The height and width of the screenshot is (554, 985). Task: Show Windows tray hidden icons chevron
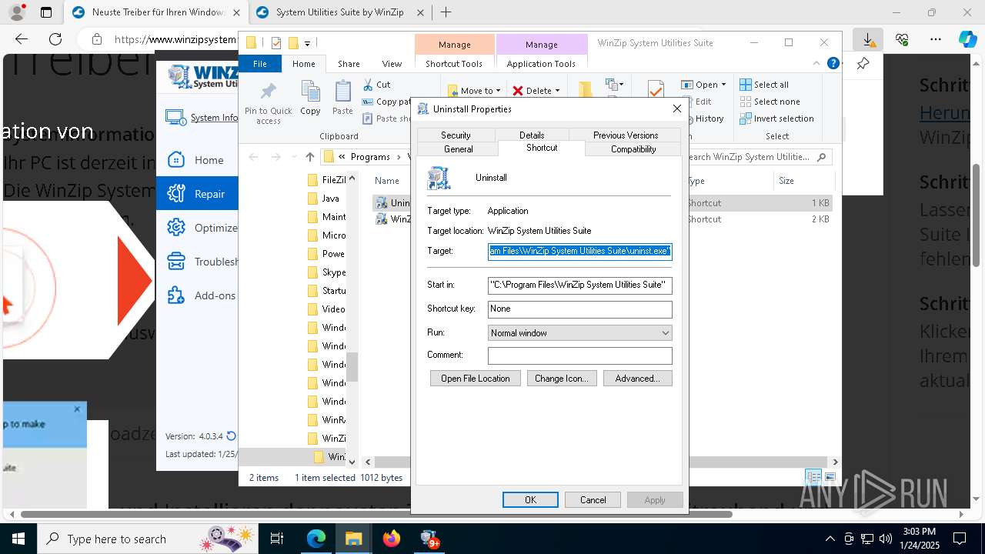coord(830,539)
